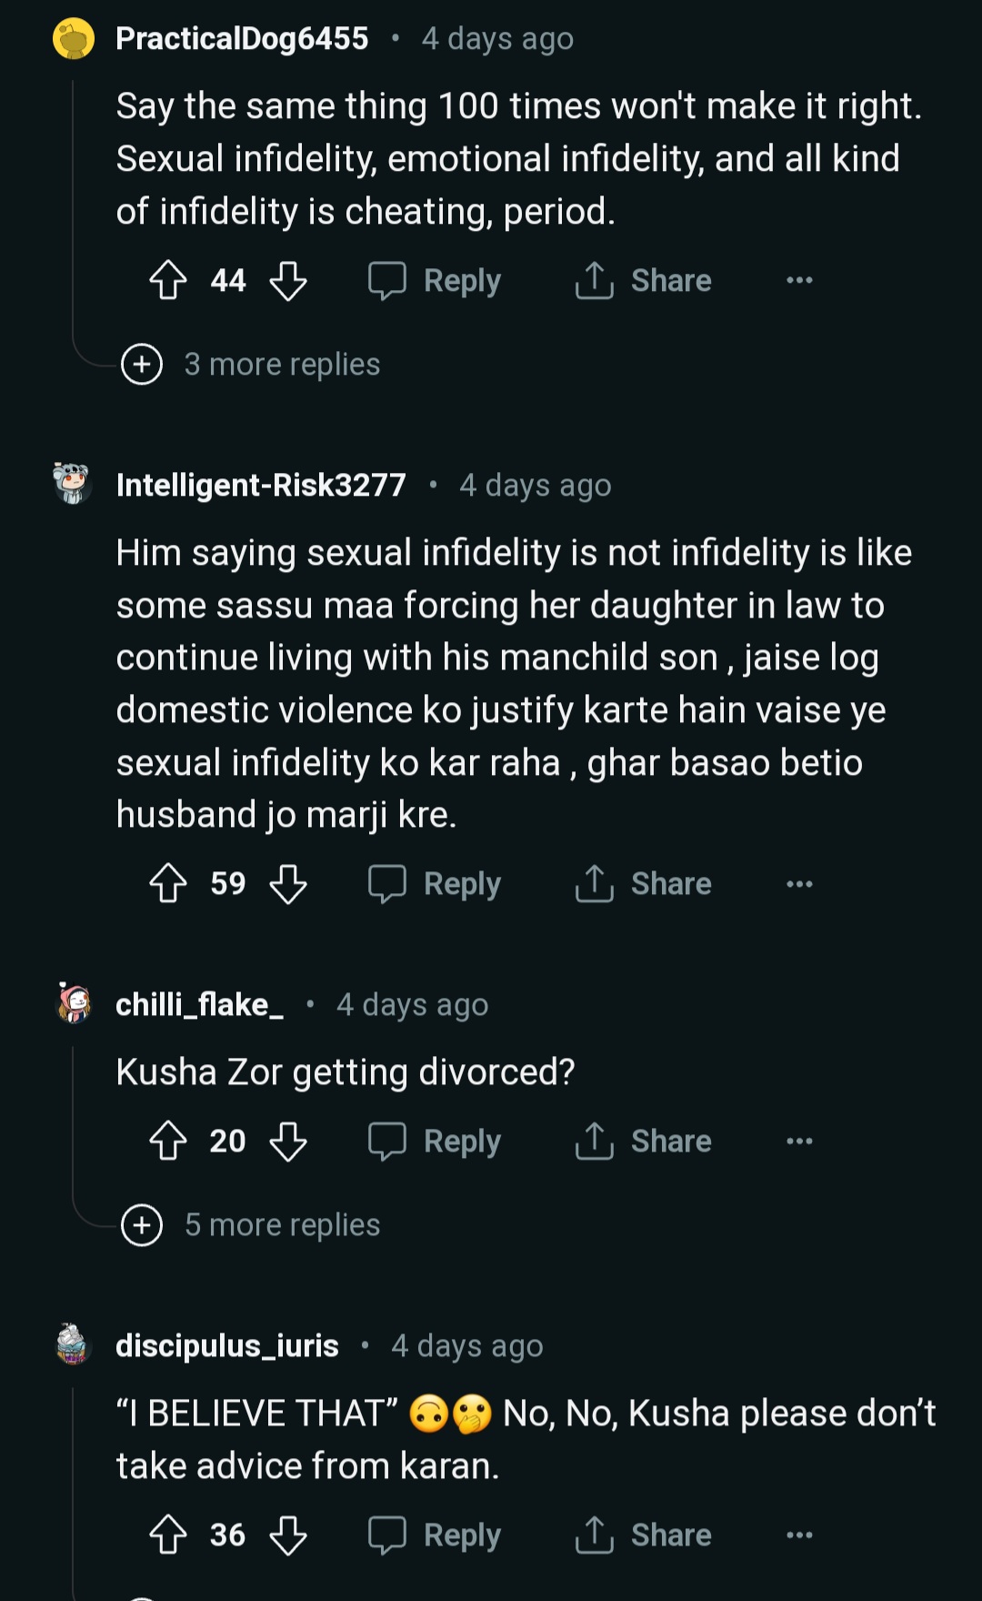Open more options for PracticalDog6455's comment
Image resolution: width=982 pixels, height=1601 pixels.
pyautogui.click(x=799, y=280)
